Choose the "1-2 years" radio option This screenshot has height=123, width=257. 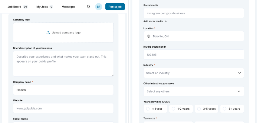tap(181, 109)
